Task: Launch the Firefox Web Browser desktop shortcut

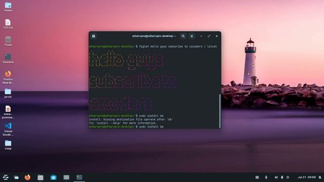Action: point(8,77)
